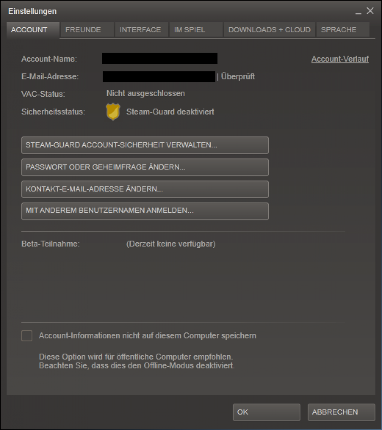Open the Freunde tab
382x430 pixels.
(88, 30)
